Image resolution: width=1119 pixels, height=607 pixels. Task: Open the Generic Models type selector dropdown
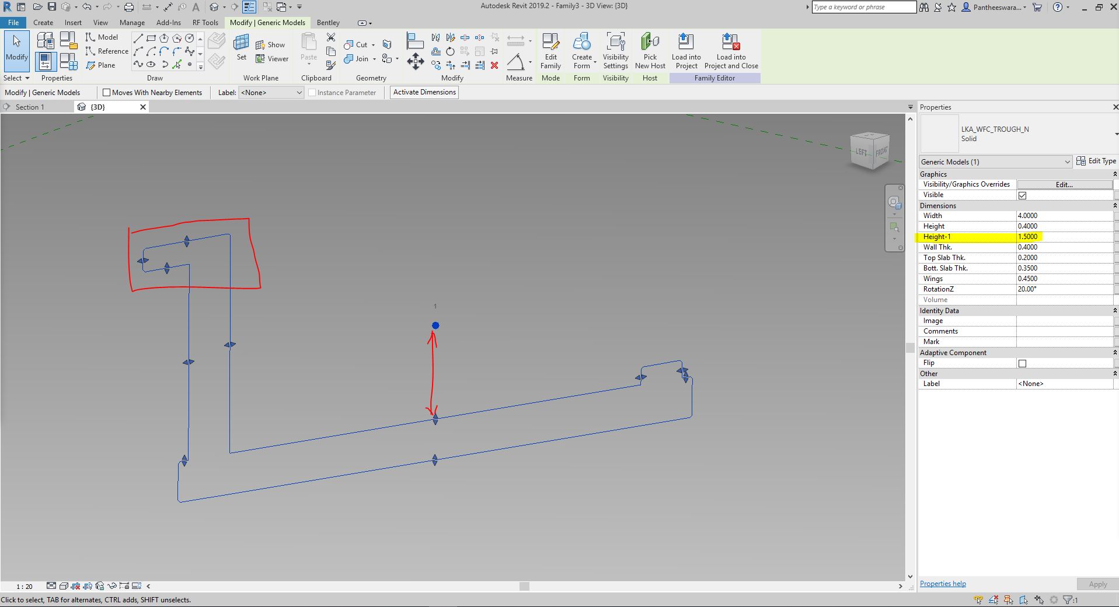pyautogui.click(x=1067, y=162)
